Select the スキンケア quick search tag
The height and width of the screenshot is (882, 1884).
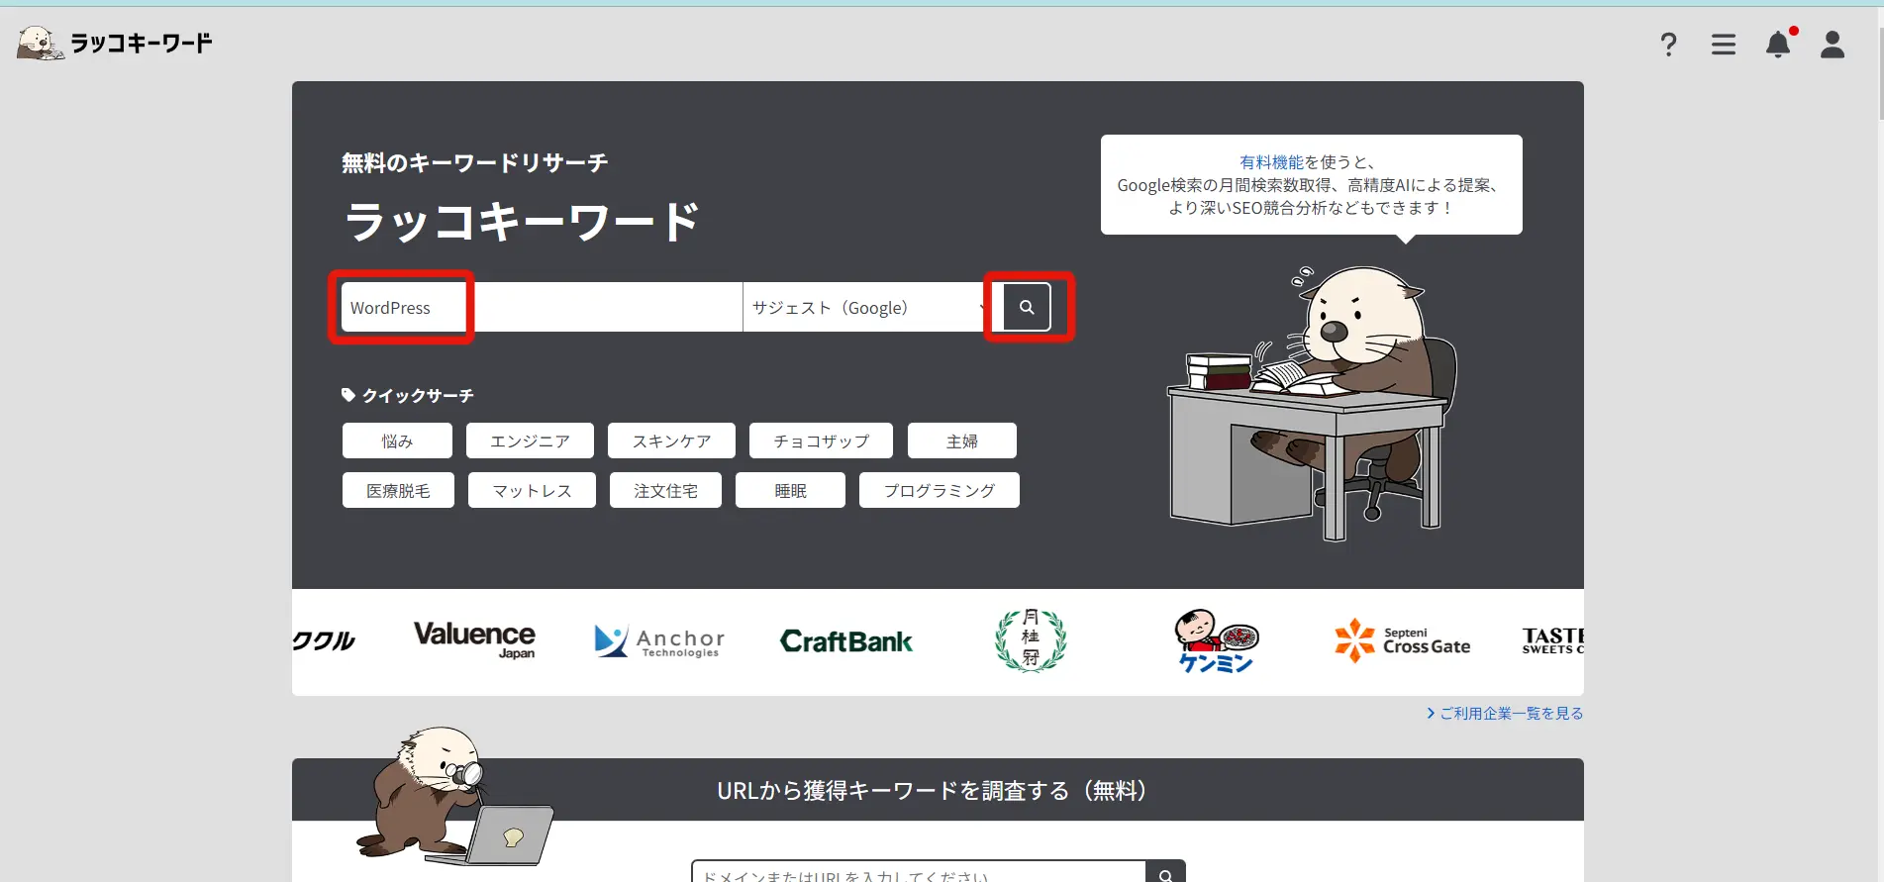(x=671, y=441)
